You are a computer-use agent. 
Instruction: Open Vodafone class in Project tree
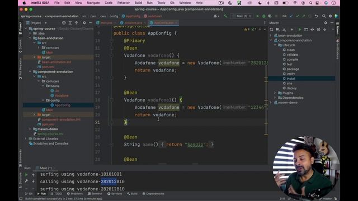[62, 95]
